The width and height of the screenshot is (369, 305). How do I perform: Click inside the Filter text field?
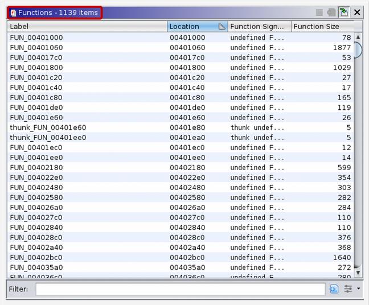point(180,289)
